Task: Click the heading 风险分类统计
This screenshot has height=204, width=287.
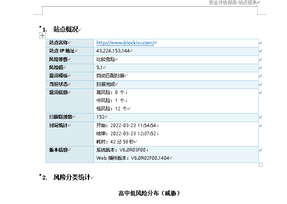Action: [x=72, y=177]
